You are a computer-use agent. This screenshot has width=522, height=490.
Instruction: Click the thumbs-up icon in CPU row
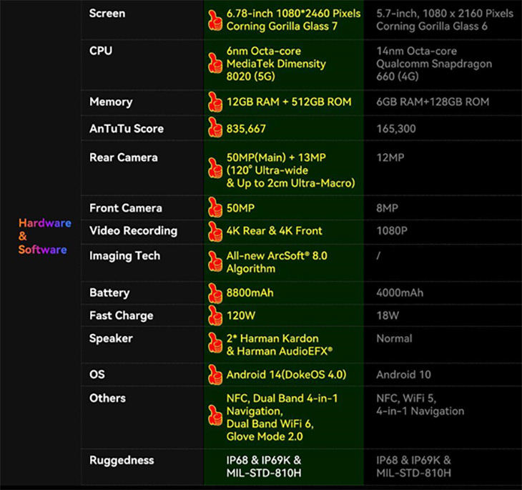(x=215, y=63)
